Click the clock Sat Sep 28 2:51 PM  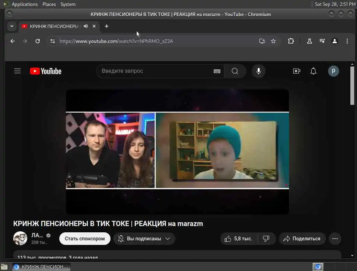point(335,4)
